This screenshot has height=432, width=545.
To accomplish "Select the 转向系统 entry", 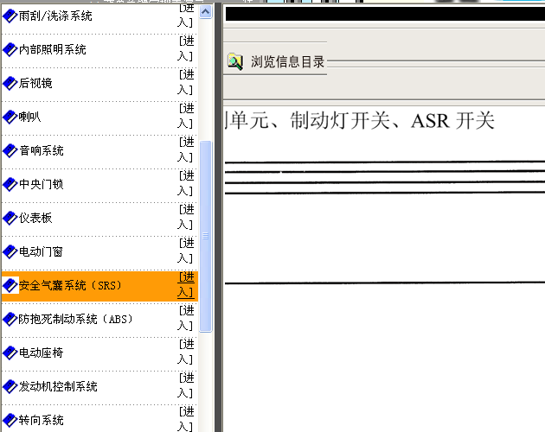I will click(x=42, y=420).
